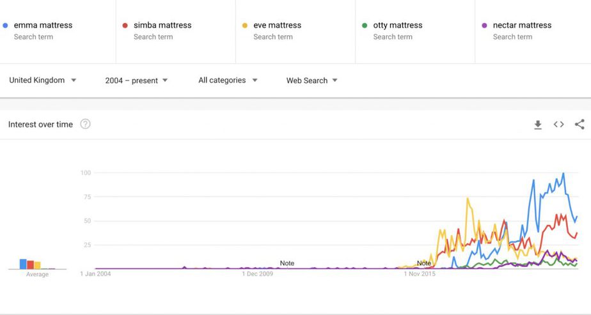Viewport: 591px width, 315px height.
Task: Click the Interest over time heading
Action: point(40,125)
